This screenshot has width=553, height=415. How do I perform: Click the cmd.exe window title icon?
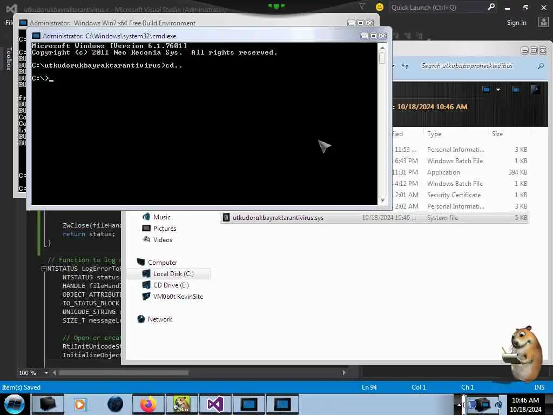[36, 36]
